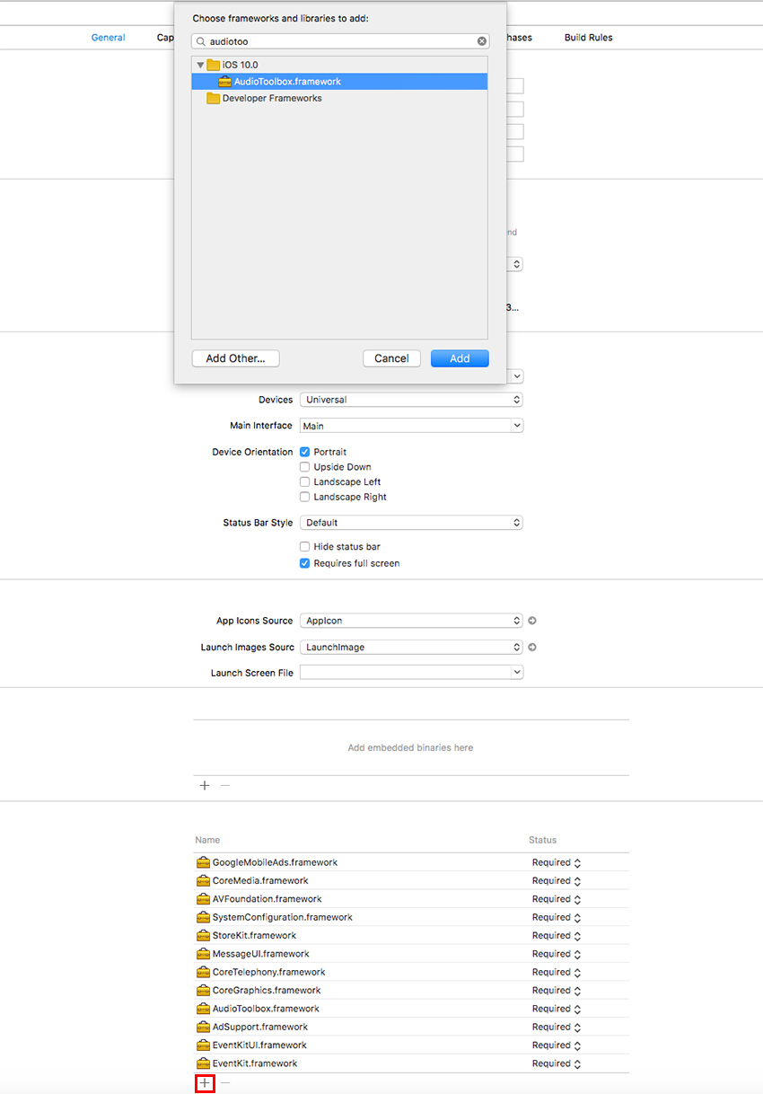Select AdSupport.framework row
This screenshot has height=1094, width=763.
pos(411,1027)
